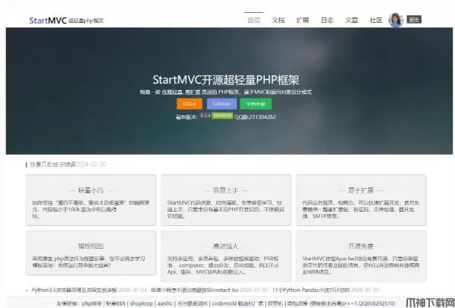Select the 易于扩展 feature card heading
Viewport: 455px width, 308px height.
tap(361, 190)
